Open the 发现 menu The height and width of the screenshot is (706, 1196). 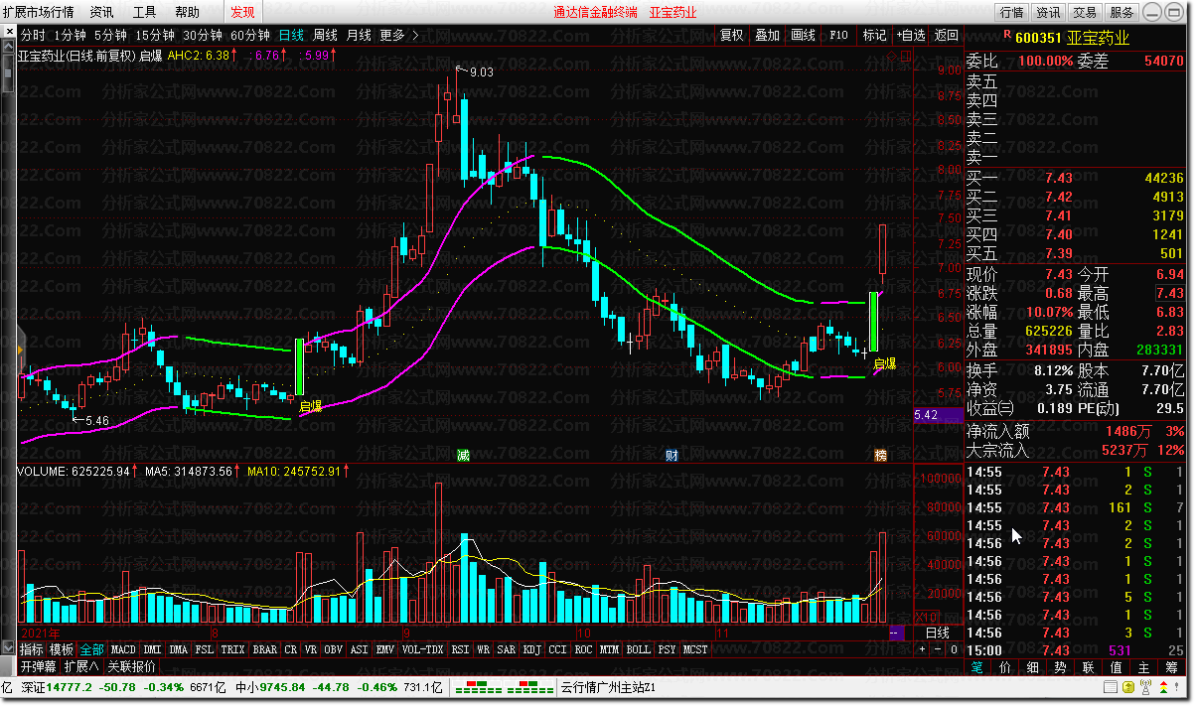point(242,12)
